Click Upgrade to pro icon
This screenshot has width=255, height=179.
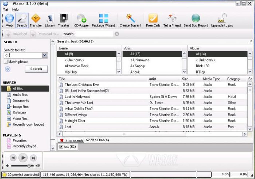pyautogui.click(x=222, y=20)
